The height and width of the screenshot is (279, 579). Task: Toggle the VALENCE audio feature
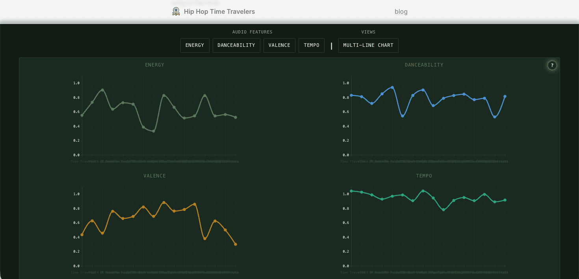279,45
